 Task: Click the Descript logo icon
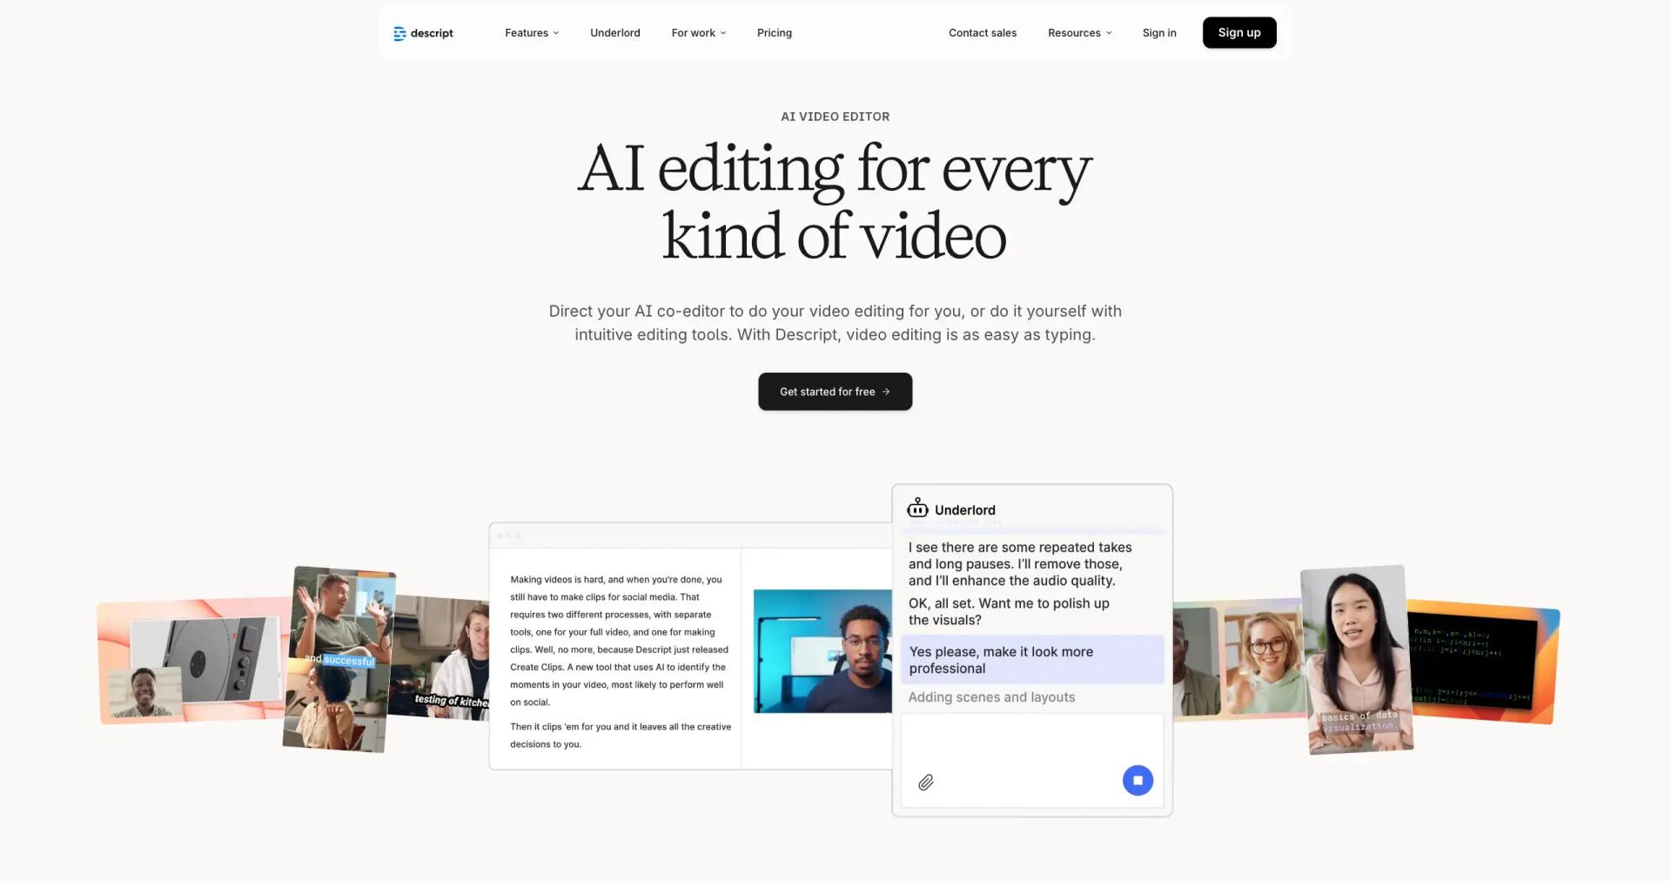[399, 33]
